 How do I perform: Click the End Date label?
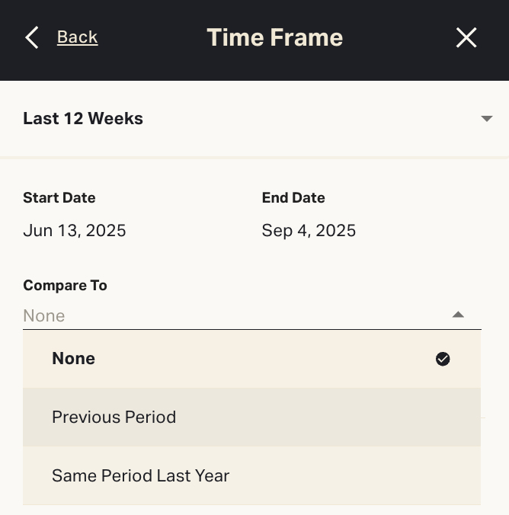pyautogui.click(x=293, y=198)
